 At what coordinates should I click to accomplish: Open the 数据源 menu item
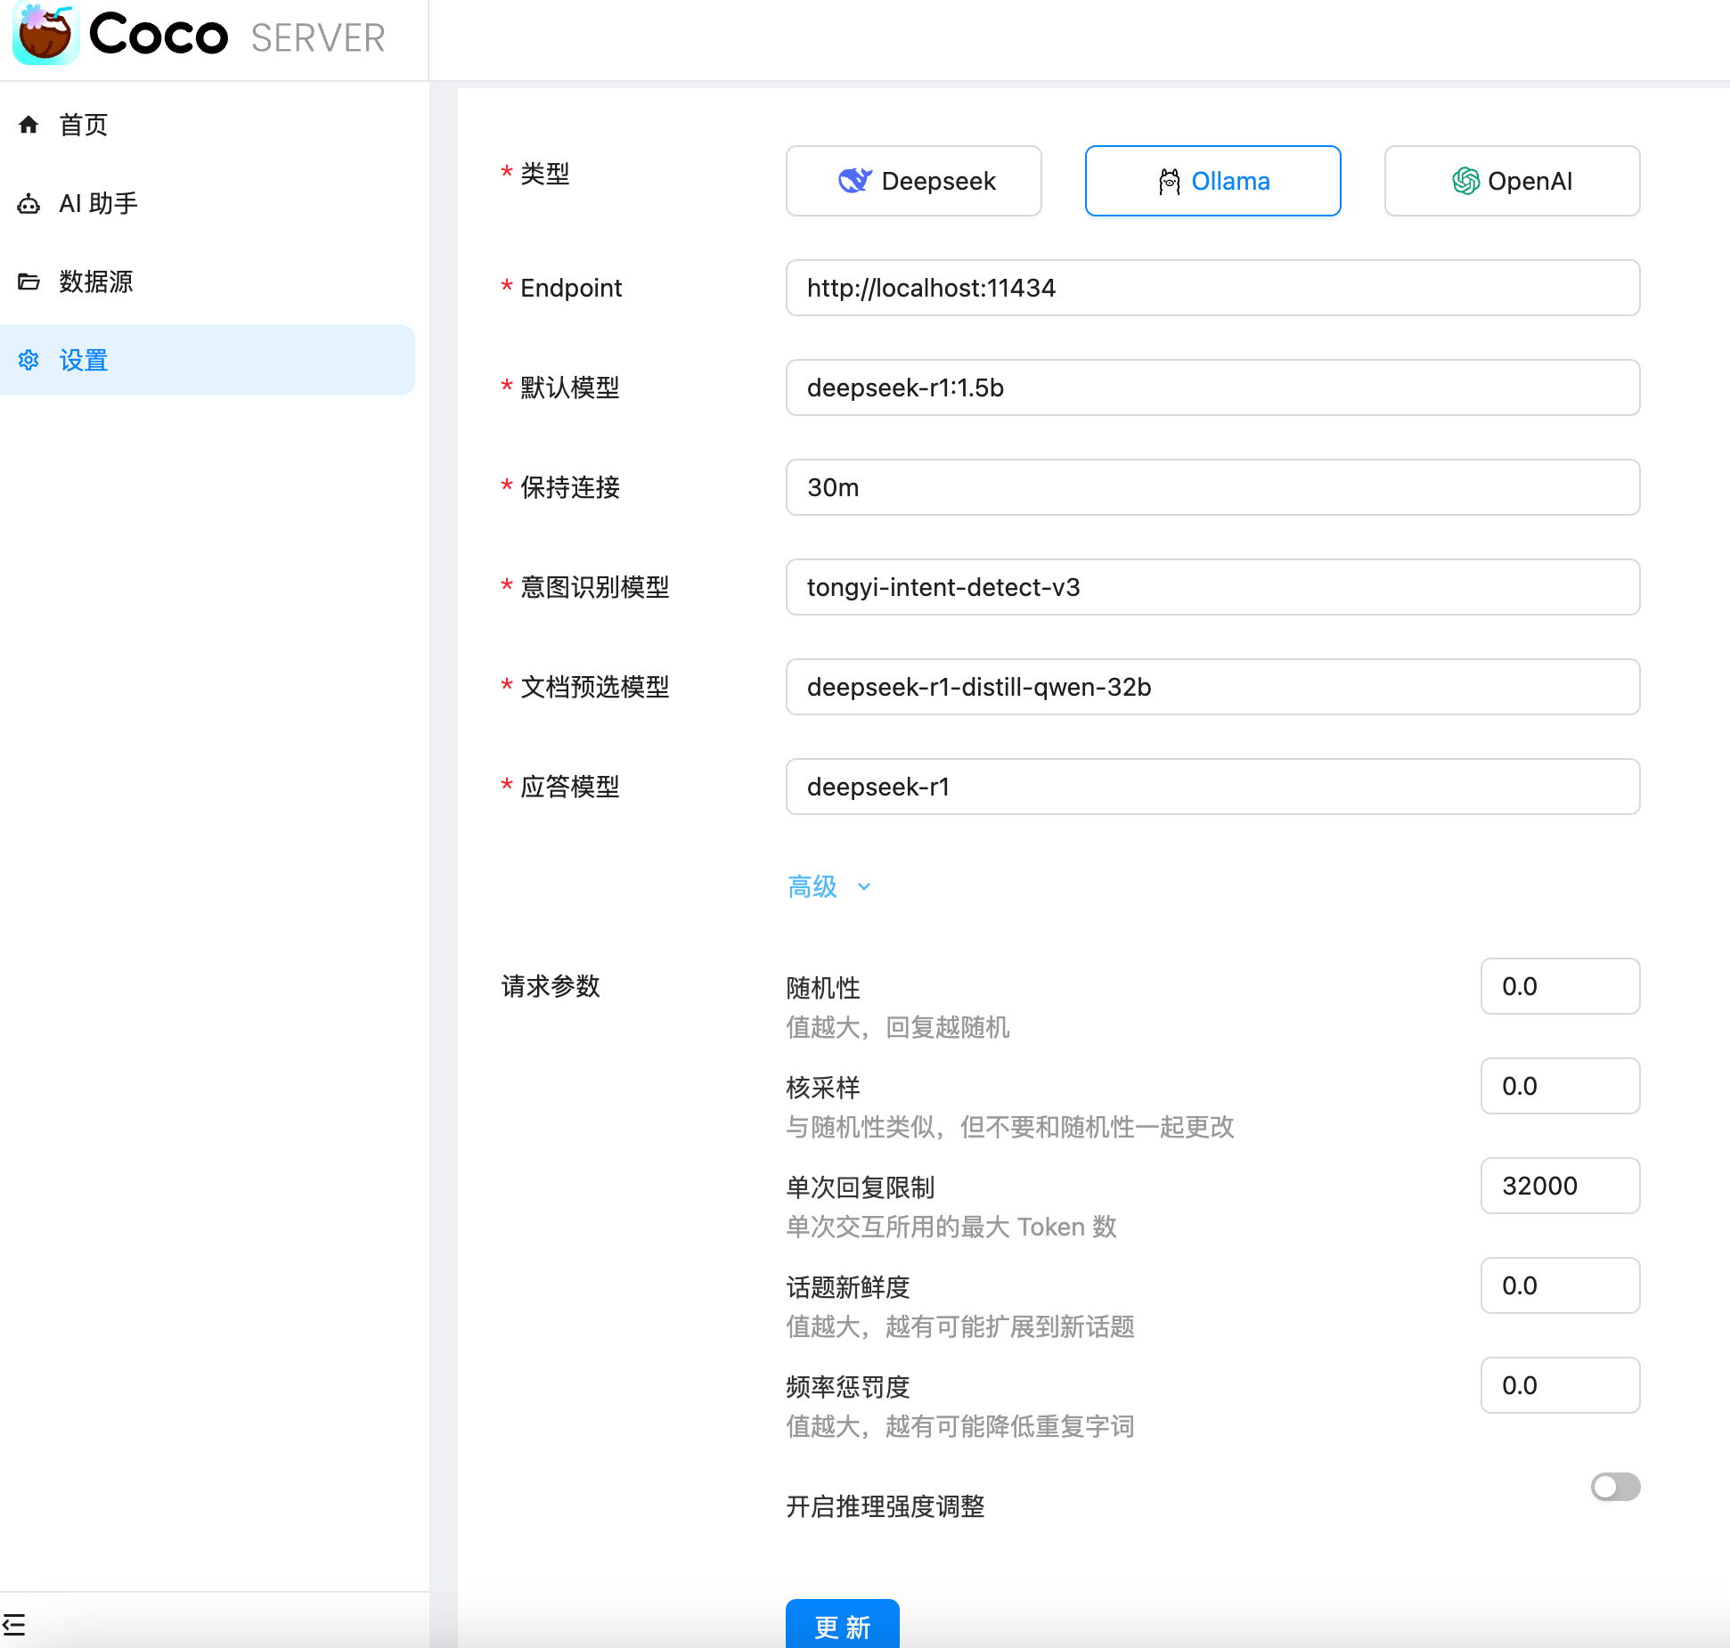tap(96, 282)
